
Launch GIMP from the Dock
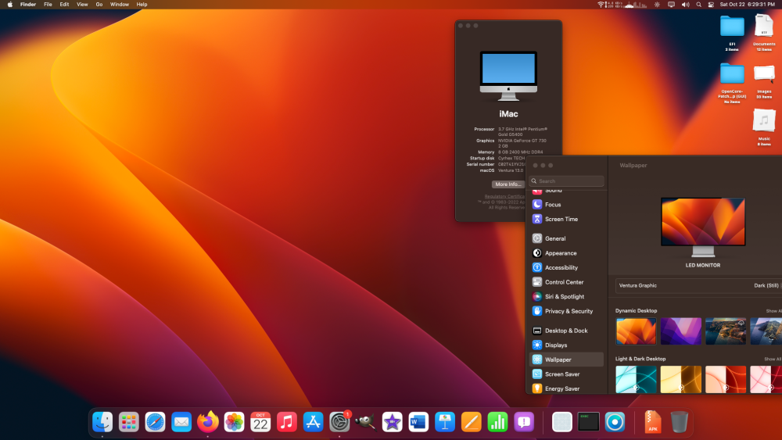[x=365, y=422]
